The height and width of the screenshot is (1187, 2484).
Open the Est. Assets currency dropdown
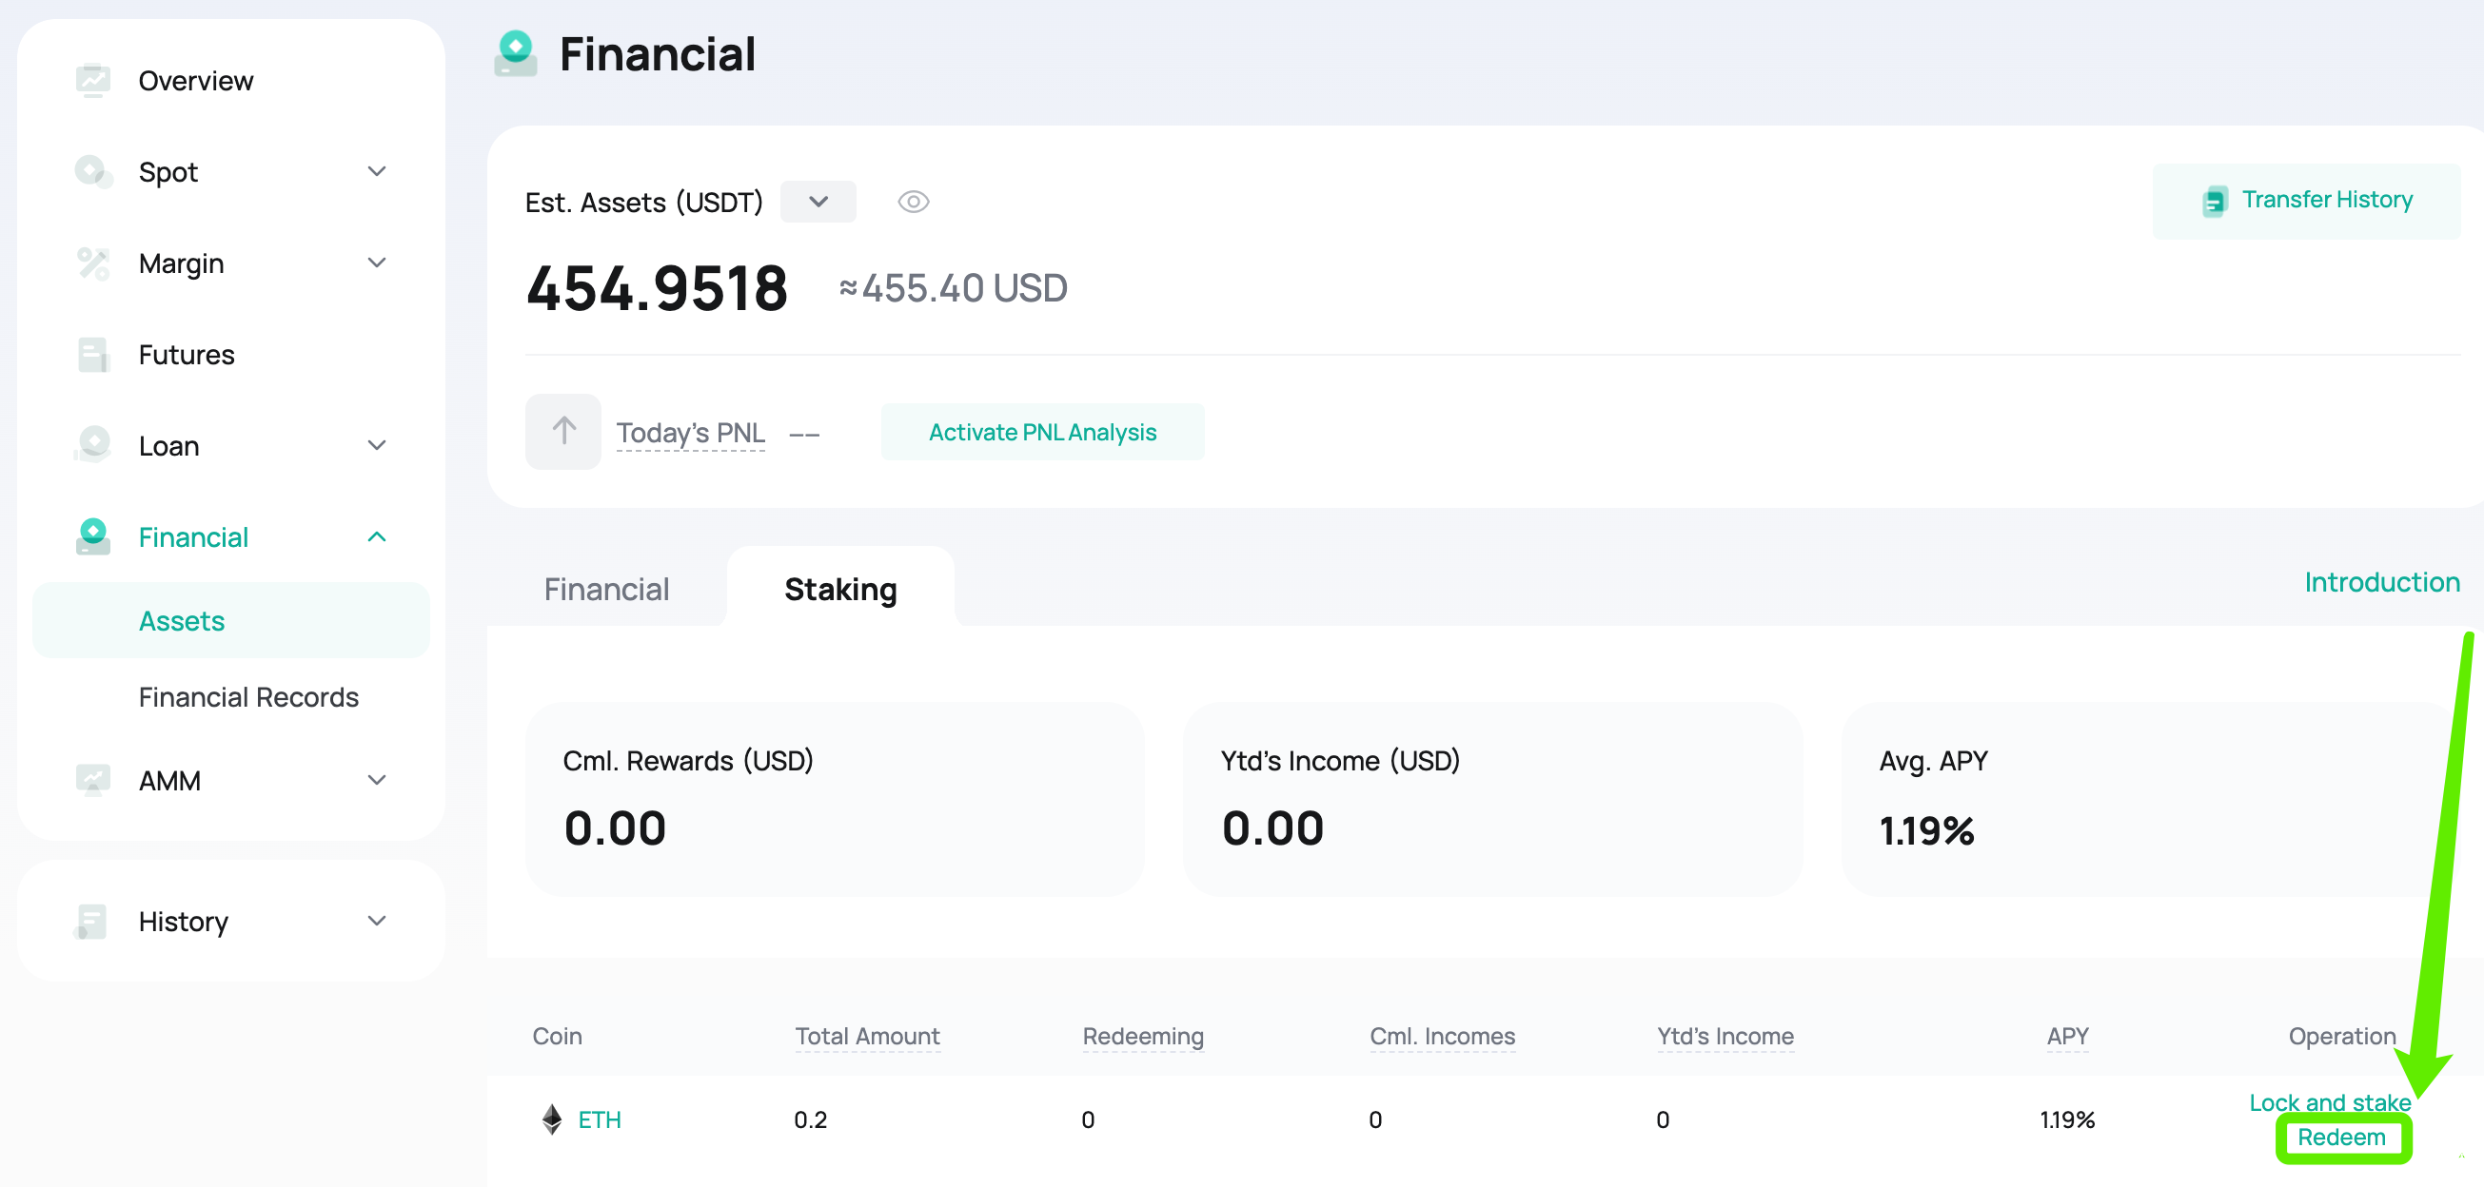tap(818, 202)
